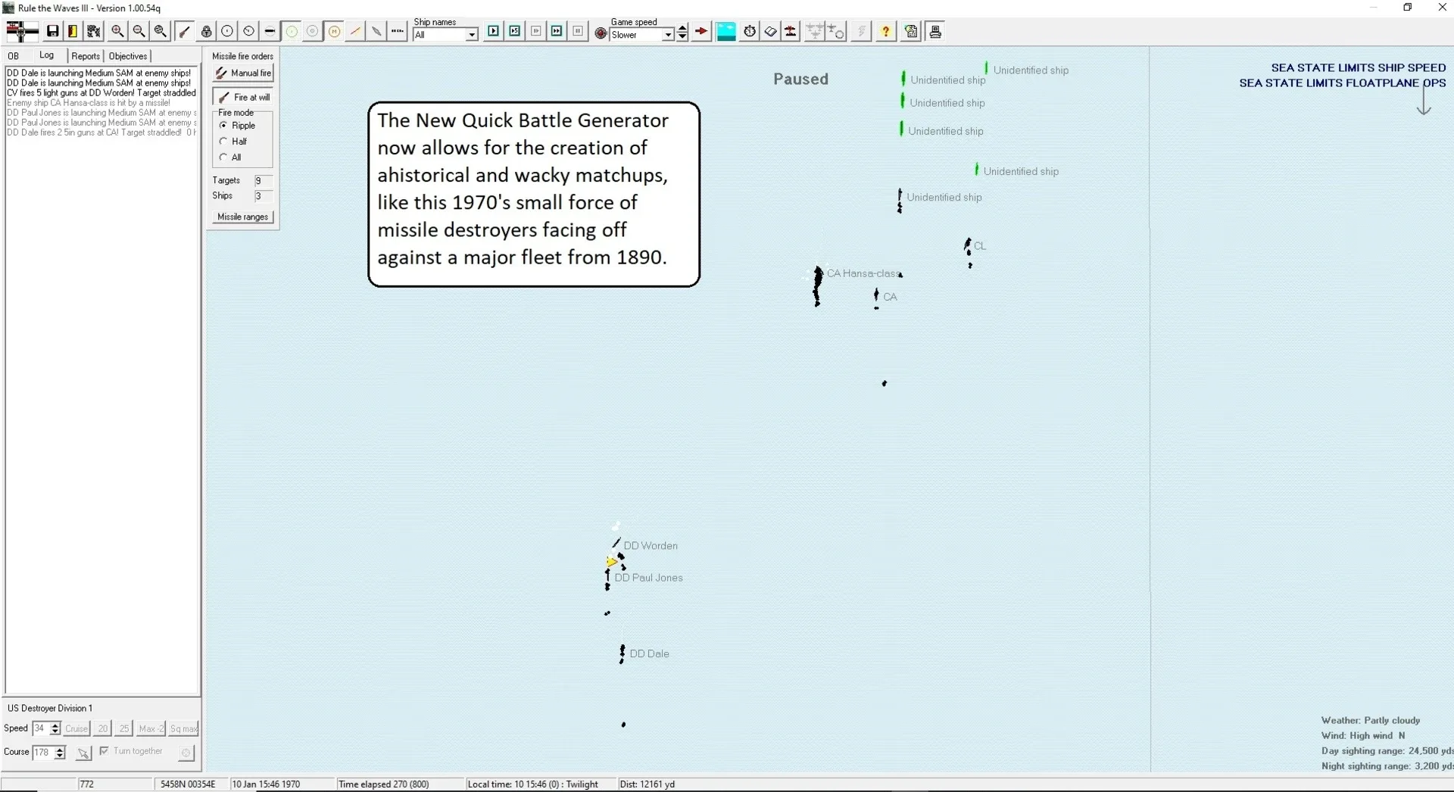Image resolution: width=1454 pixels, height=792 pixels.
Task: Expand the Game speed dropdown
Action: (x=668, y=35)
